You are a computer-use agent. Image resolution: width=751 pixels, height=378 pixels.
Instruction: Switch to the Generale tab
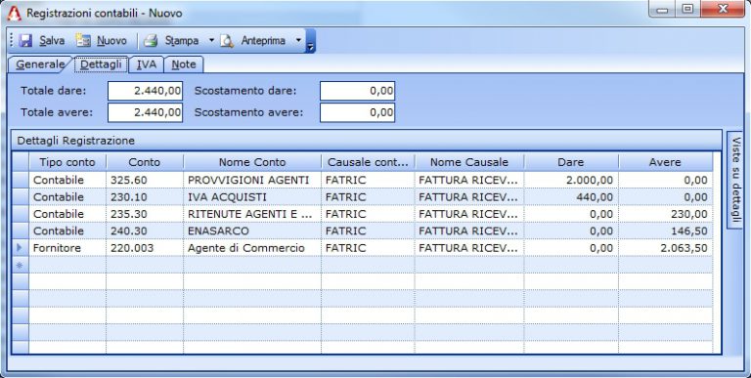coord(40,64)
